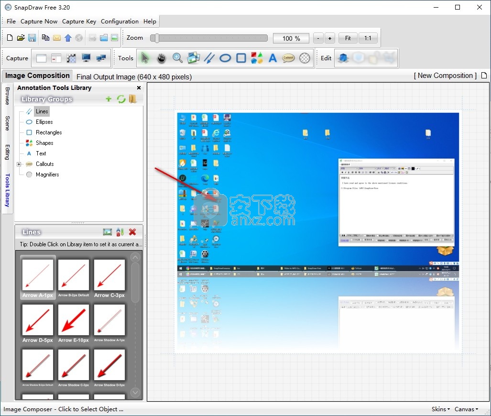The height and width of the screenshot is (416, 491).
Task: Open the Skins dropdown
Action: 441,409
